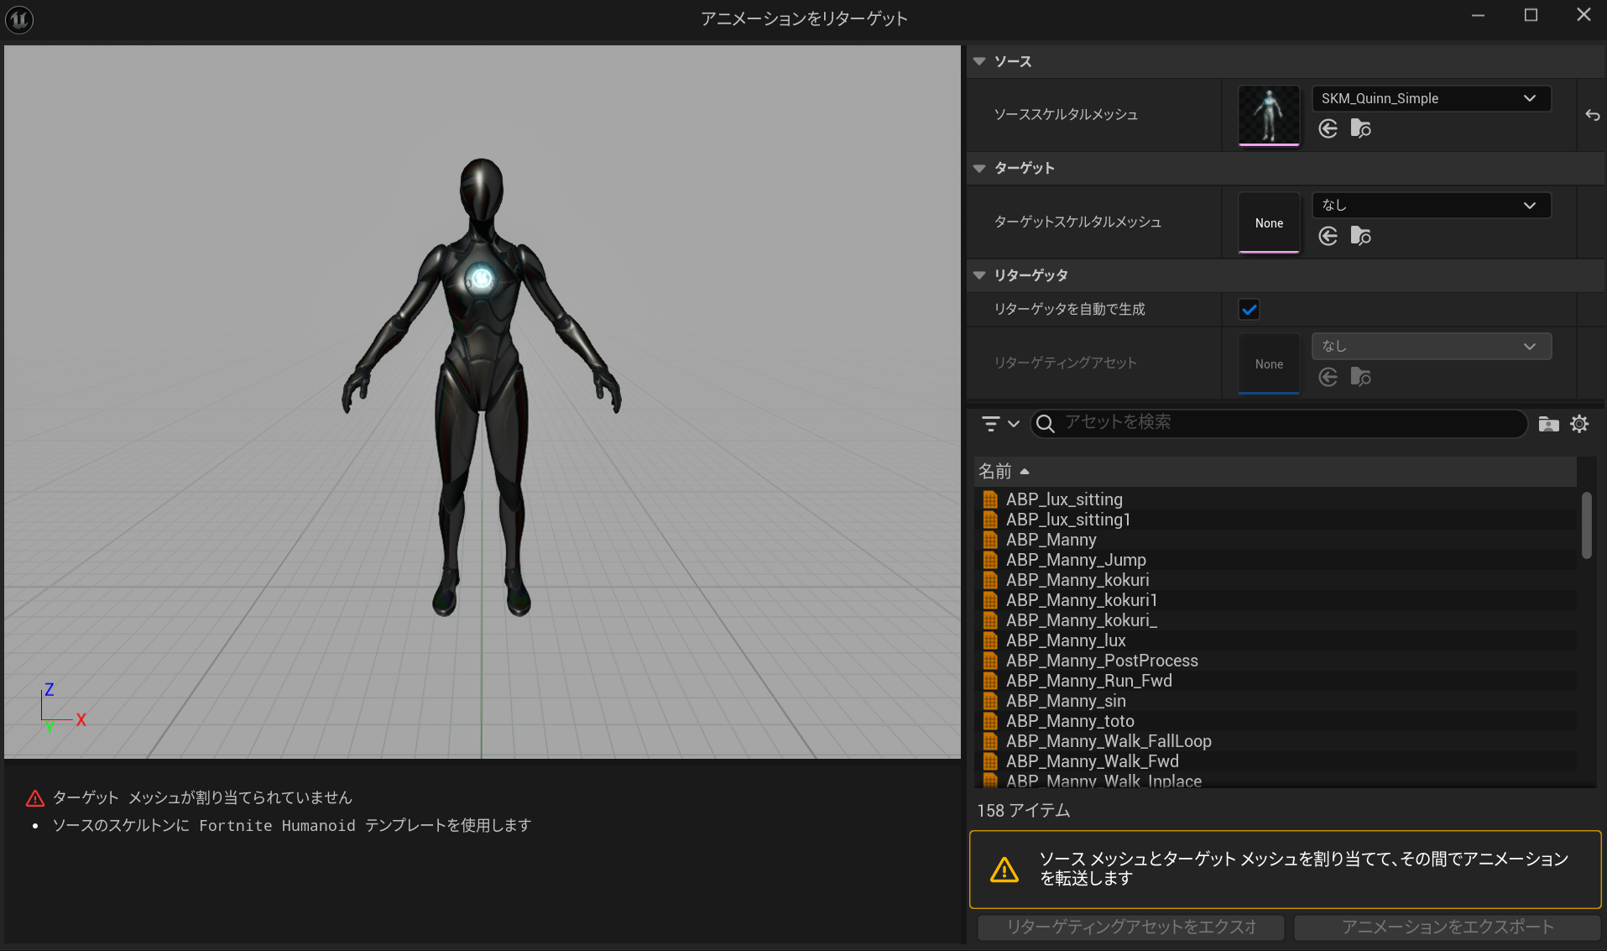Click リターゲティングアセットをエクスポート button

tap(1130, 927)
